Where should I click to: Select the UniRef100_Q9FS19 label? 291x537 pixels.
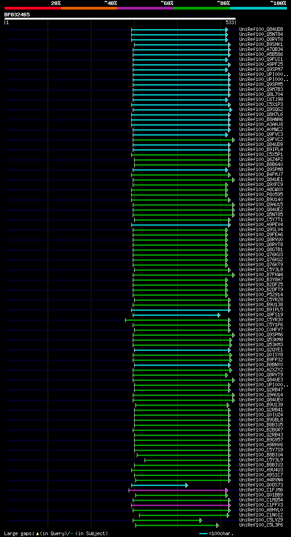[261, 314]
